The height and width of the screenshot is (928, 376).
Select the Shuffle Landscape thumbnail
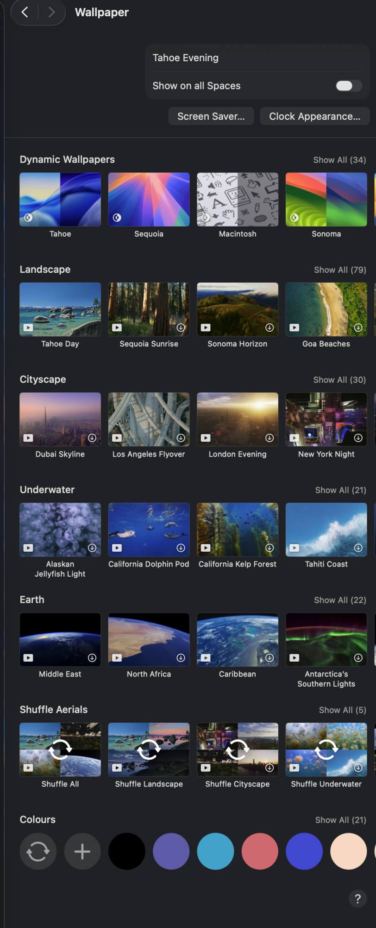pos(149,749)
